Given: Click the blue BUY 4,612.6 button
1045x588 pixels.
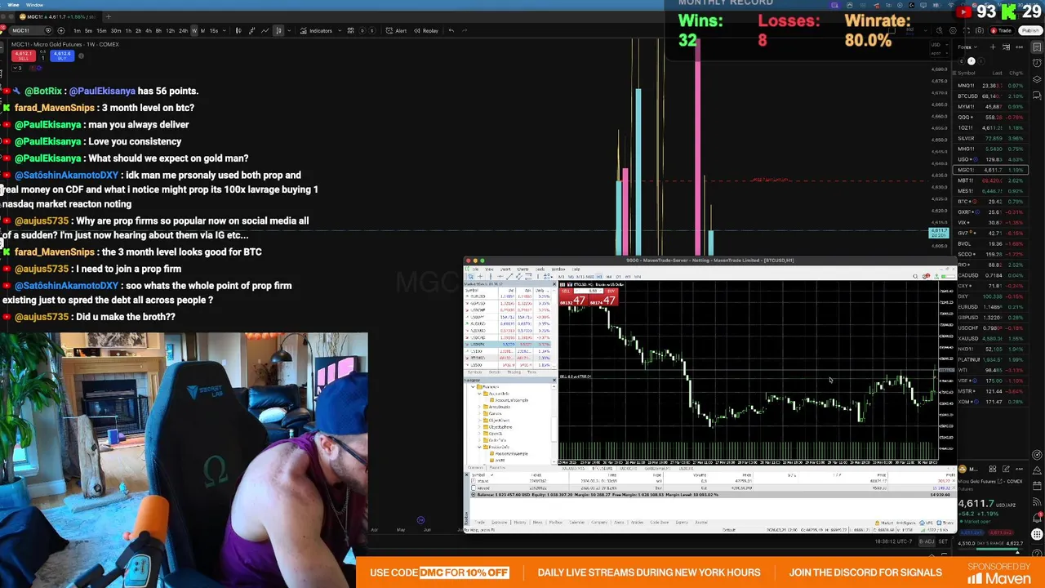Looking at the screenshot, I should tap(62, 56).
